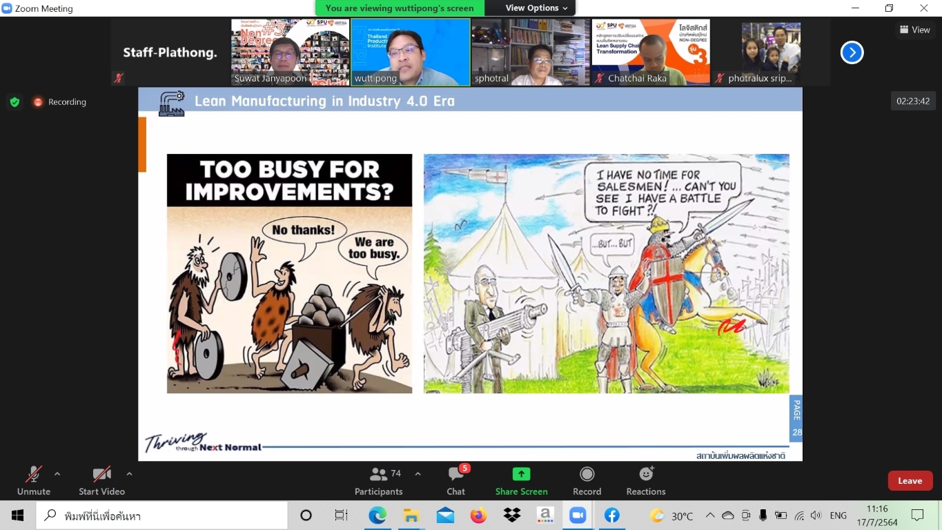
Task: Leave the meeting
Action: (910, 481)
